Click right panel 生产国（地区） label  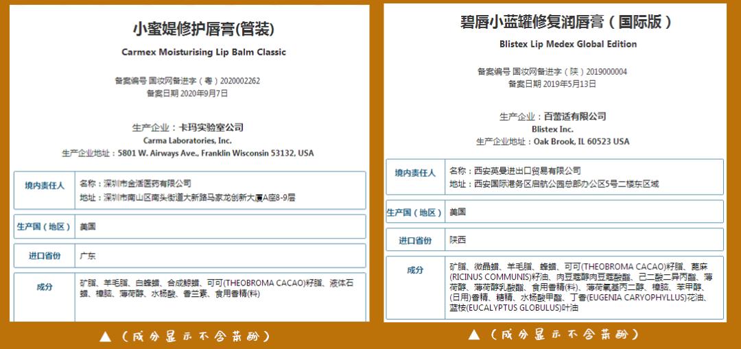tap(415, 213)
